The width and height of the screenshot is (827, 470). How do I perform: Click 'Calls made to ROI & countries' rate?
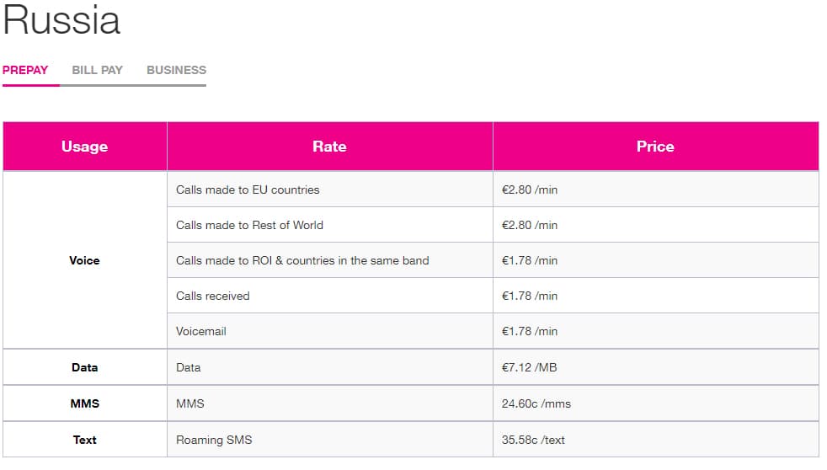pyautogui.click(x=302, y=260)
